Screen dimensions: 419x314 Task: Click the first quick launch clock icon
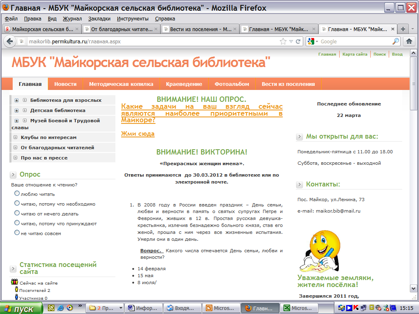[51, 308]
